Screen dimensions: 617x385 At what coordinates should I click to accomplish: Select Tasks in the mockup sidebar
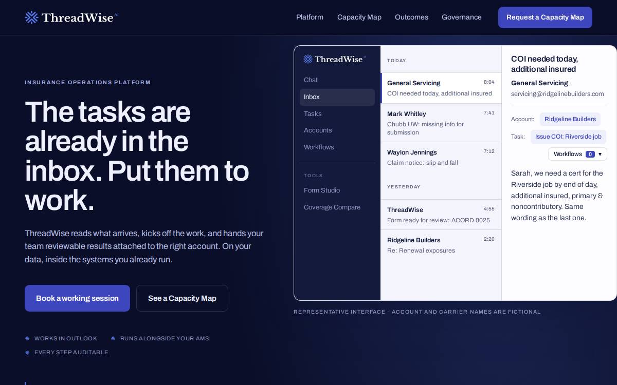[x=337, y=114]
